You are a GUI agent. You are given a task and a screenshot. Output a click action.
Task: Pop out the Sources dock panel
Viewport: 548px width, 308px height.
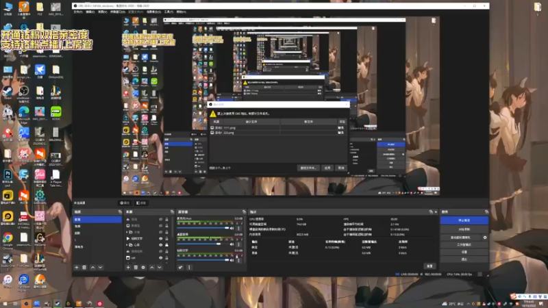point(172,212)
